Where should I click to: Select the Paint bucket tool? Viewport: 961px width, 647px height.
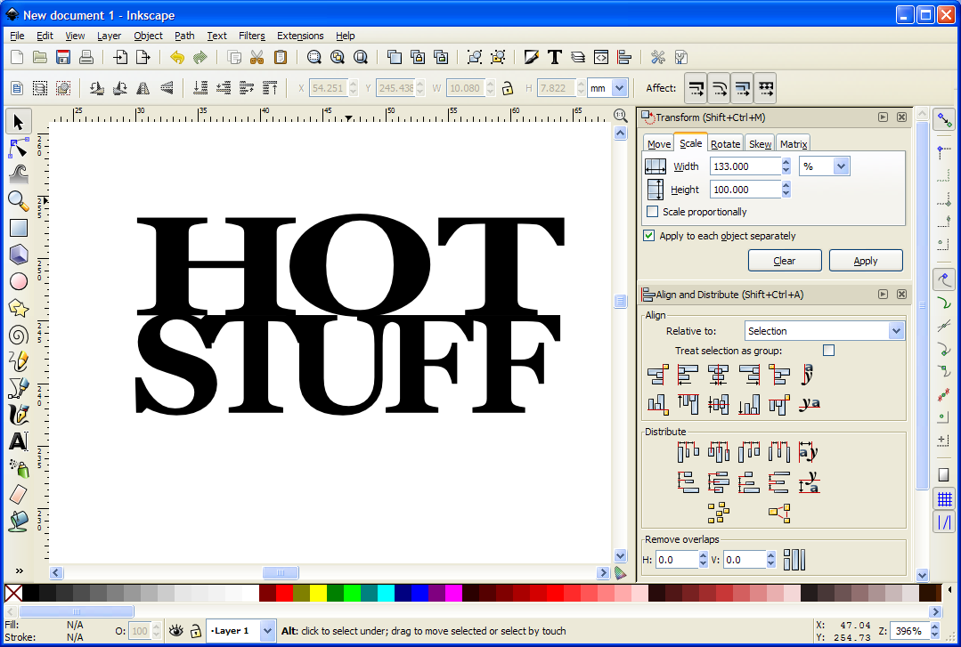(x=19, y=522)
